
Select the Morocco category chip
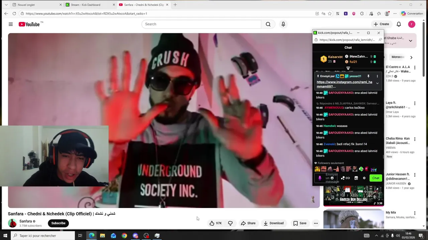[398, 57]
